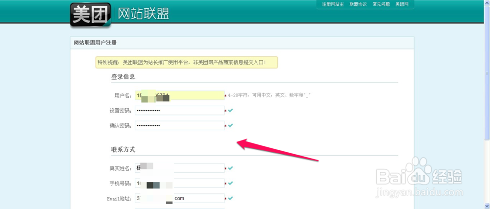
Task: Open the 常见问题 link
Action: (x=381, y=4)
